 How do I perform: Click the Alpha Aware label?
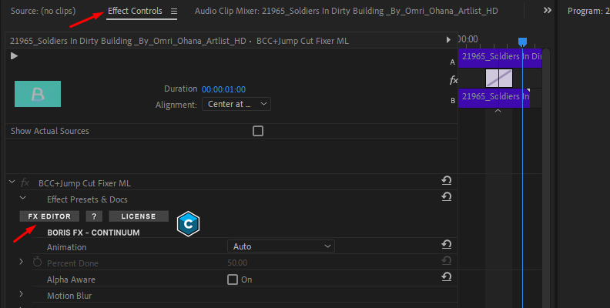(x=71, y=280)
